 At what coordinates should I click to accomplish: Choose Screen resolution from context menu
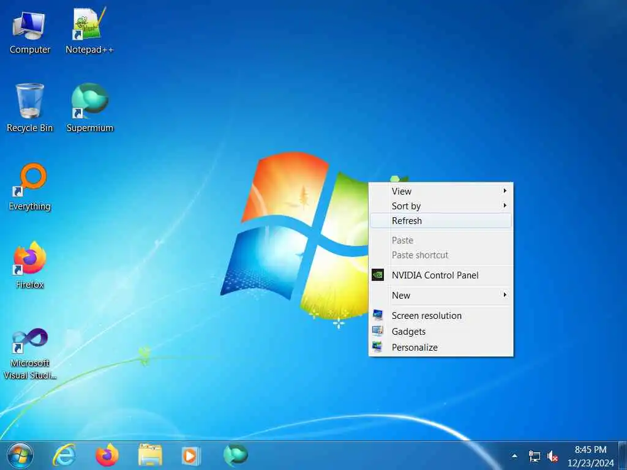click(x=441, y=315)
